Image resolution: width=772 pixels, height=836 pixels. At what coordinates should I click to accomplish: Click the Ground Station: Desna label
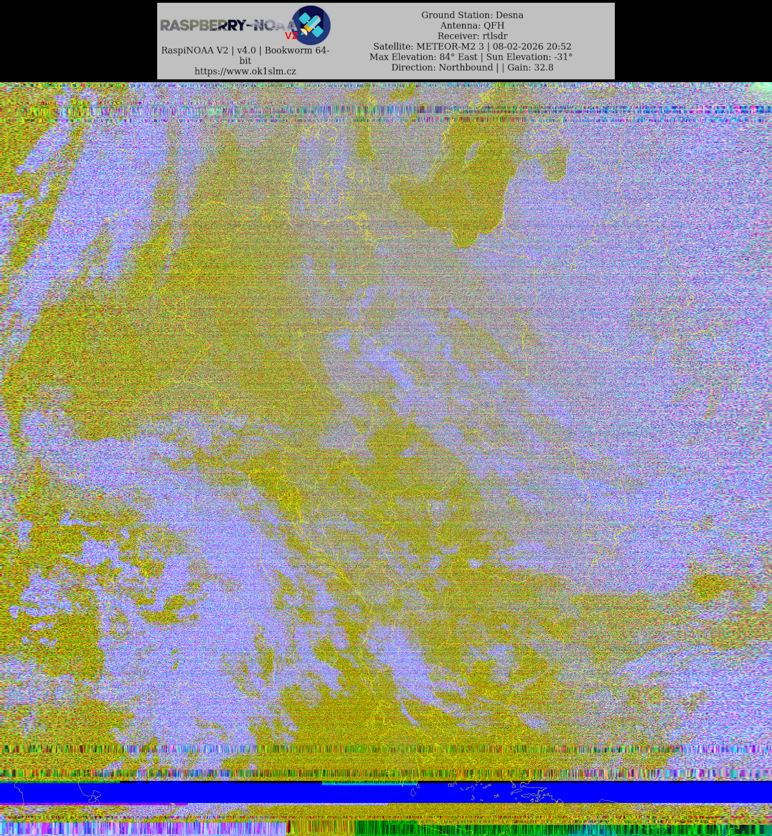(x=472, y=15)
